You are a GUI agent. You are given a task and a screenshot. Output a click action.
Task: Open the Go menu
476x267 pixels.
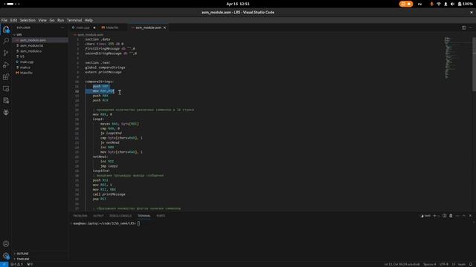coord(52,20)
